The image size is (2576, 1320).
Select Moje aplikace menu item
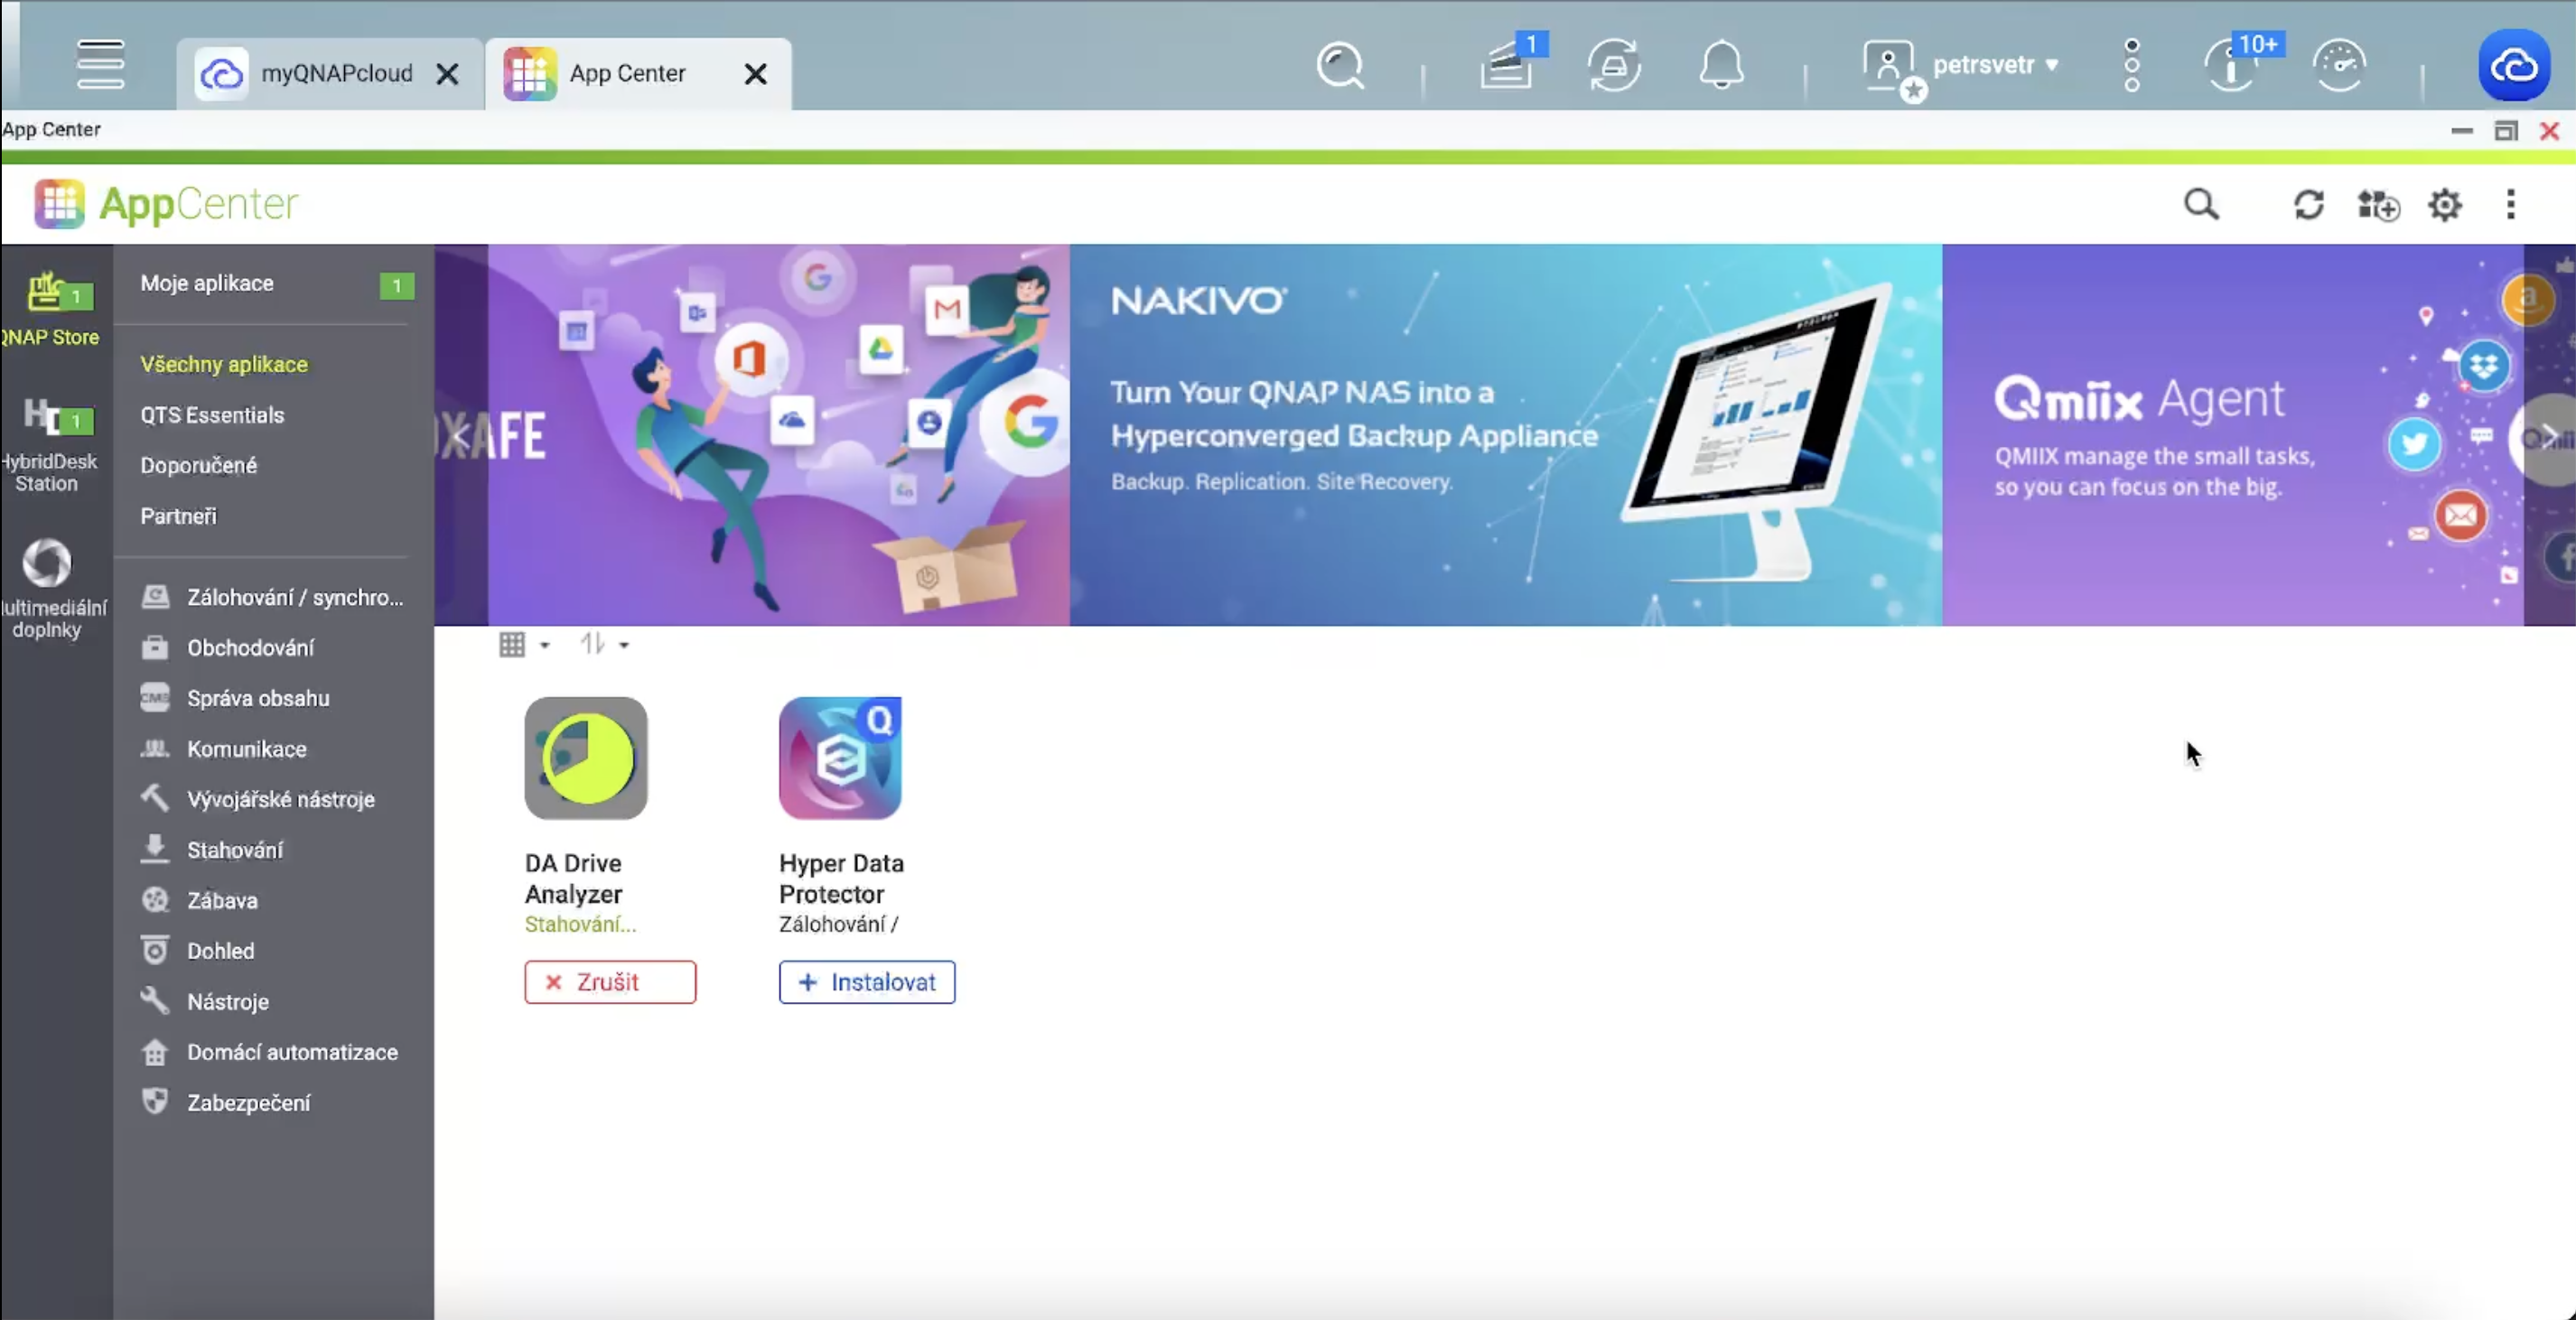click(207, 283)
